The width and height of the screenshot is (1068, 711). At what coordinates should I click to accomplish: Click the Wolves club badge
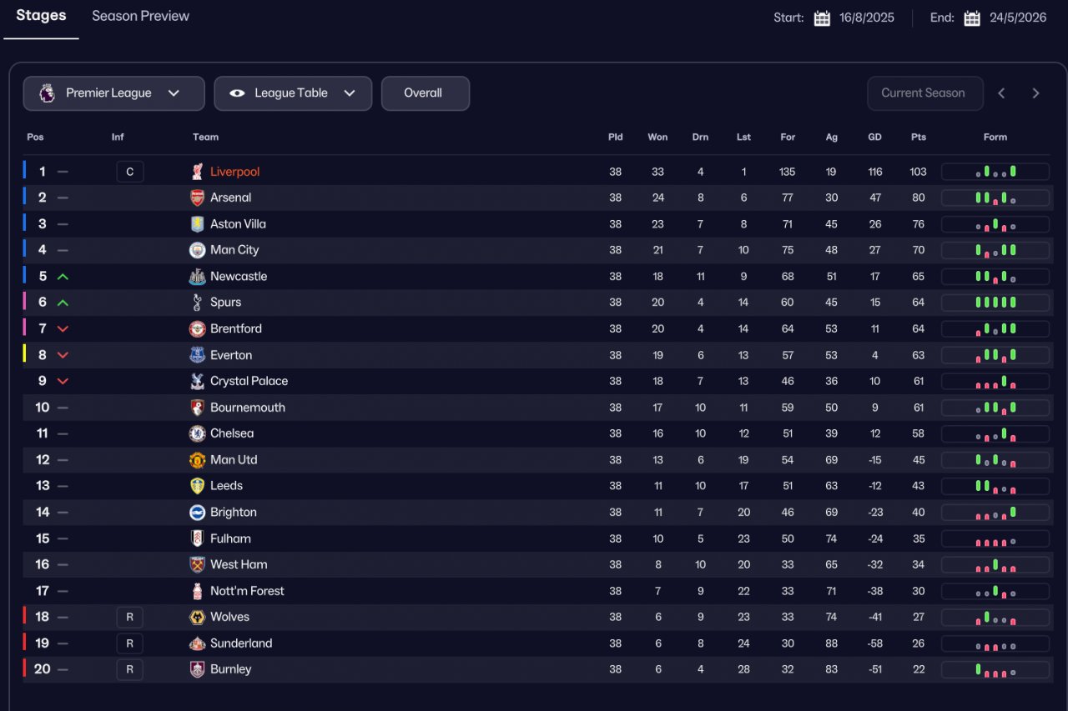coord(197,617)
